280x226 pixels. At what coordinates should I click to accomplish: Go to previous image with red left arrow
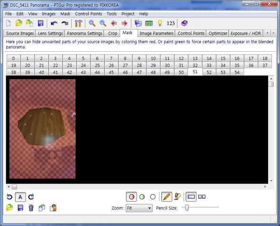click(x=114, y=23)
